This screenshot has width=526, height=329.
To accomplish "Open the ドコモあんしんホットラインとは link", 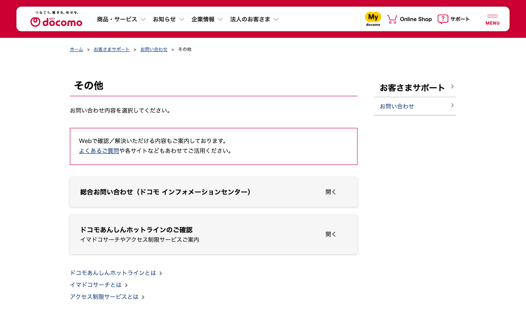I will pos(113,273).
